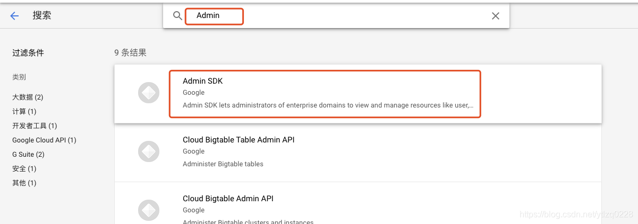Filter by G Suite (2) category
Image resolution: width=638 pixels, height=224 pixels.
tap(28, 154)
